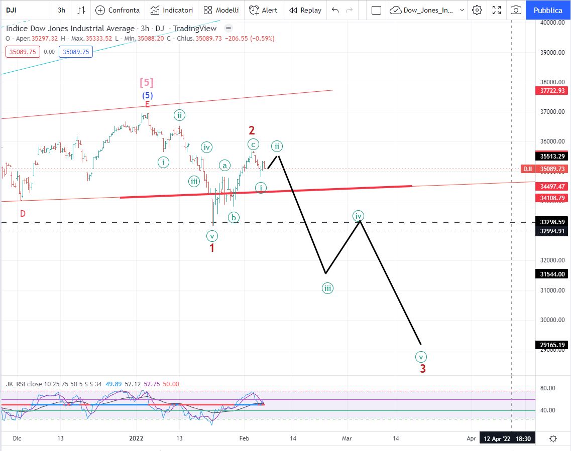Click the Mar label on time axis

coord(347,438)
